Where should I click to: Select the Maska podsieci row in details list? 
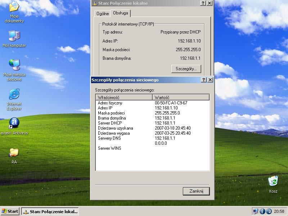152,113
